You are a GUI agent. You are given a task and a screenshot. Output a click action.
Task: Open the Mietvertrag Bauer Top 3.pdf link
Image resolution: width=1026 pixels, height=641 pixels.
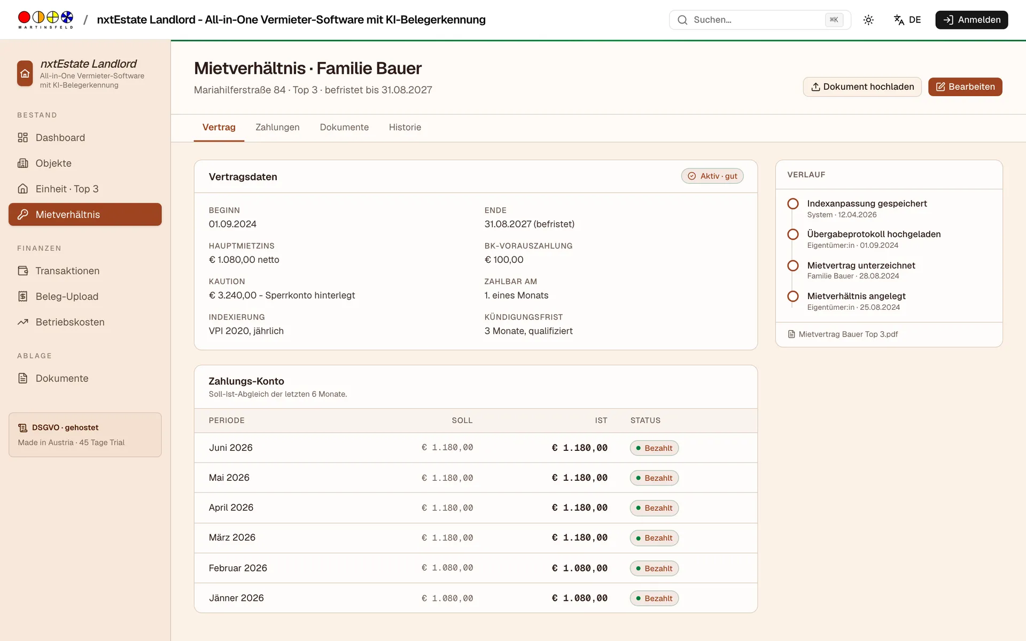[x=848, y=334]
